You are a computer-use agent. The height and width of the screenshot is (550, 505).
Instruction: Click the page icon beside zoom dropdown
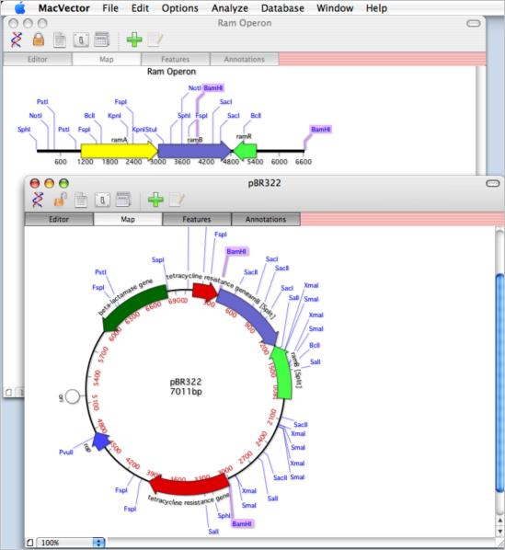(x=30, y=543)
